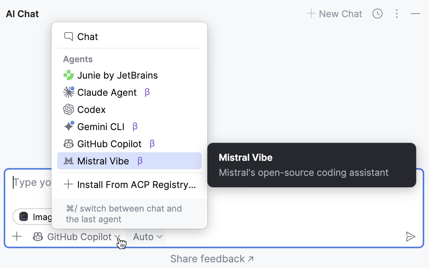Click the Gemini CLI sparkle icon
The image size is (429, 268).
coord(68,126)
